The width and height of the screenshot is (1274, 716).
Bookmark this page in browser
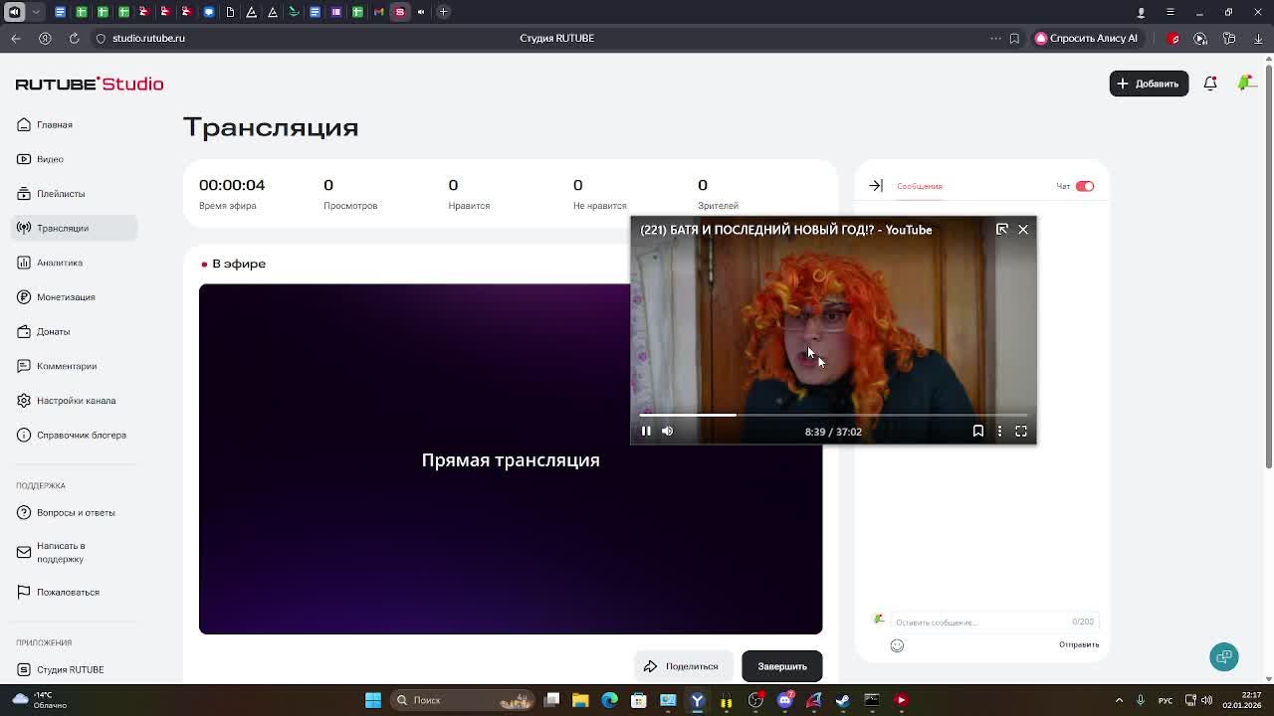(x=1014, y=38)
